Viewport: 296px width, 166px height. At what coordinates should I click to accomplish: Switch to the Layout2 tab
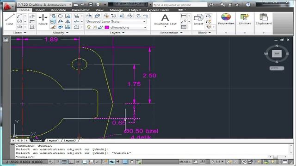(x=70, y=140)
